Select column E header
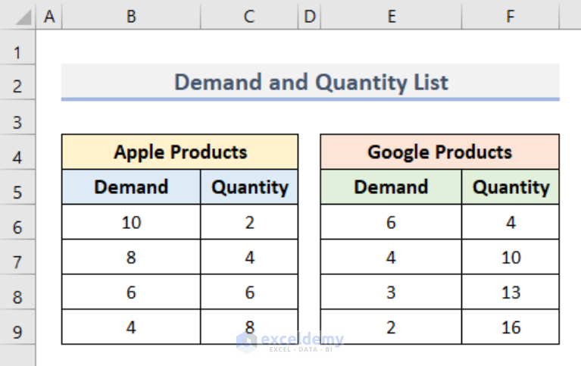Image resolution: width=581 pixels, height=366 pixels. (x=392, y=17)
